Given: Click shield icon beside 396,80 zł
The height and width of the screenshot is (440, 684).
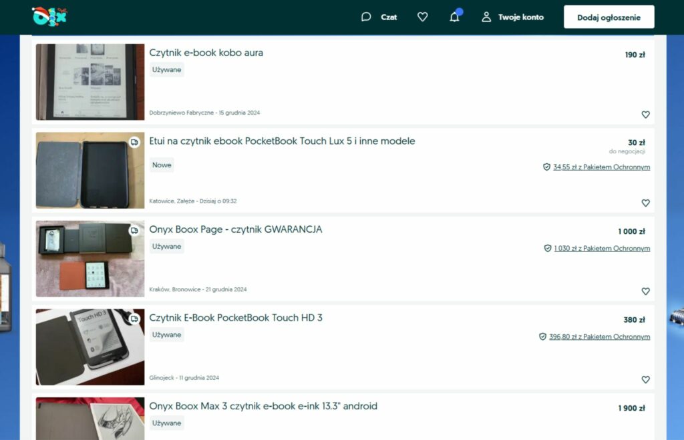Looking at the screenshot, I should tap(542, 337).
